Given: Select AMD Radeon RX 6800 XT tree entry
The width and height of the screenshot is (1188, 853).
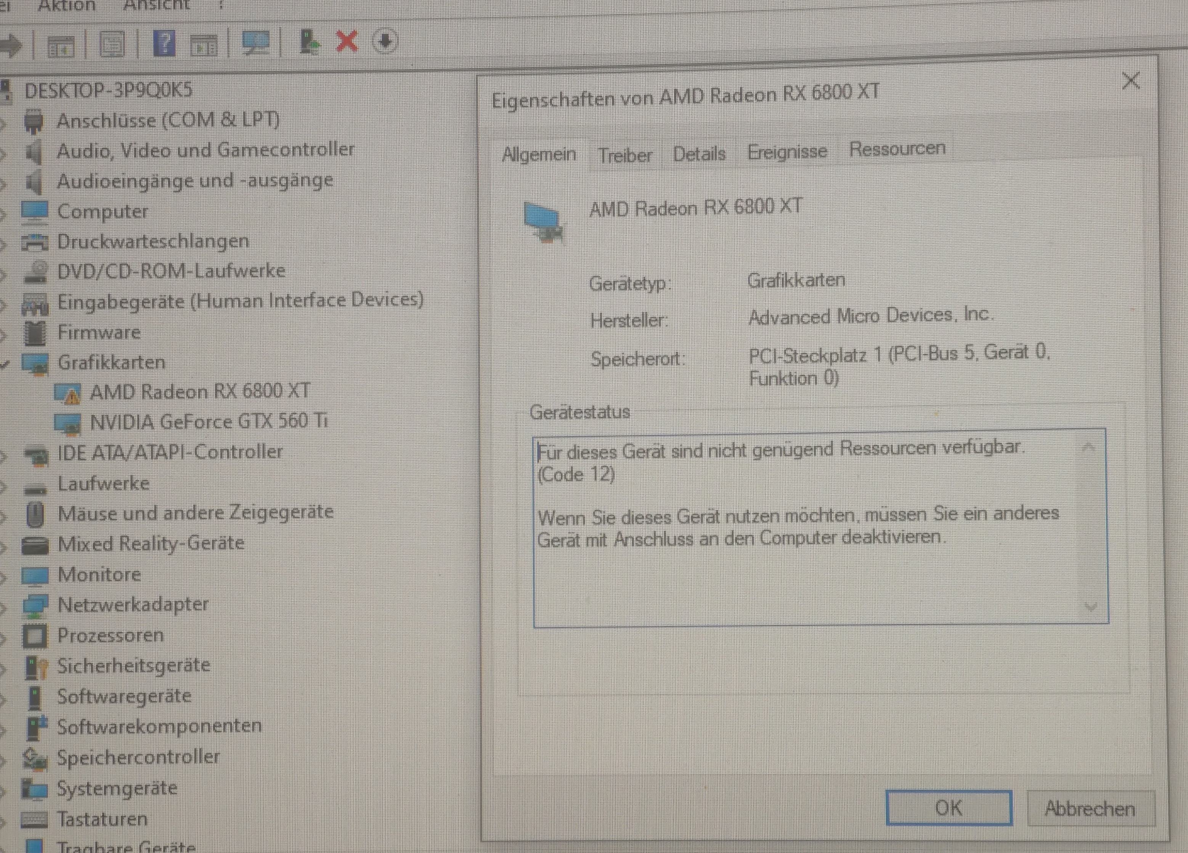Looking at the screenshot, I should [x=200, y=391].
